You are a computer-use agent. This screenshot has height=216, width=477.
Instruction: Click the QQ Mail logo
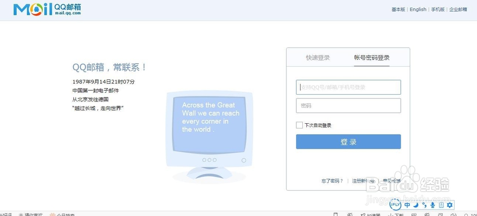(x=47, y=10)
